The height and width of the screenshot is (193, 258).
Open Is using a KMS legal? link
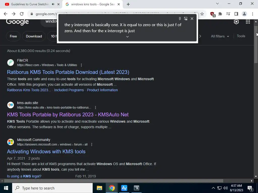click(24, 176)
